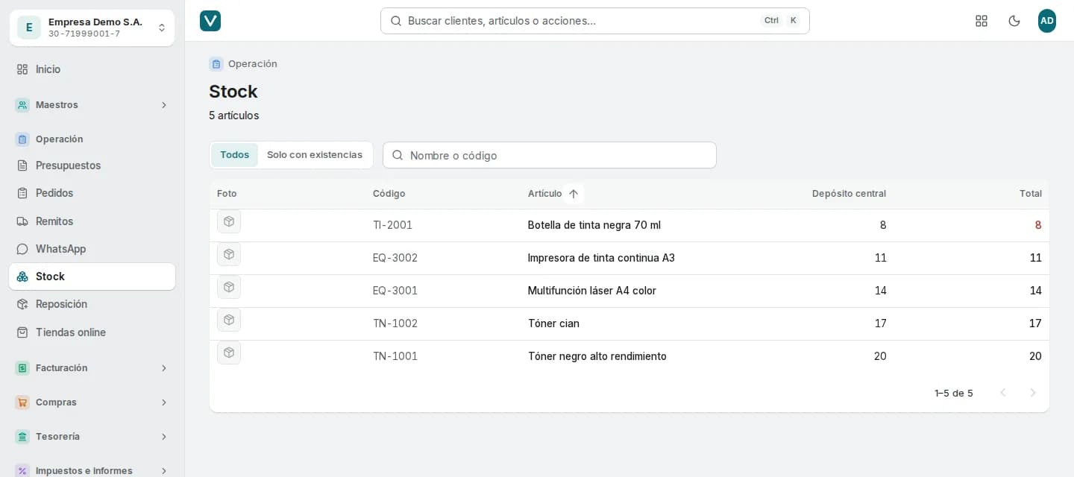The width and height of the screenshot is (1074, 477).
Task: Click photo placeholder for EQ-3002
Action: (229, 254)
